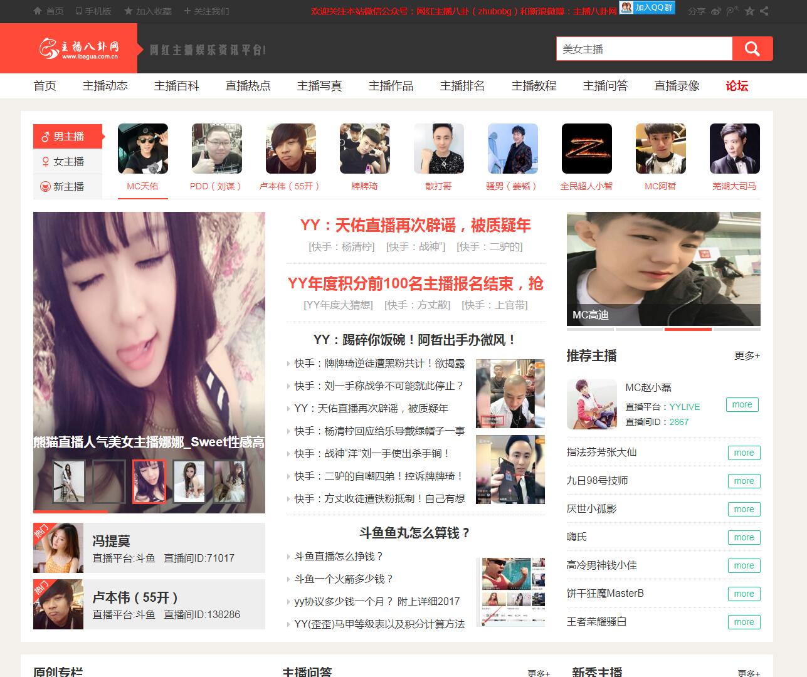Screen dimensions: 807x677
Task: Open the 冯提莫 hot streamer card
Action: 149,548
